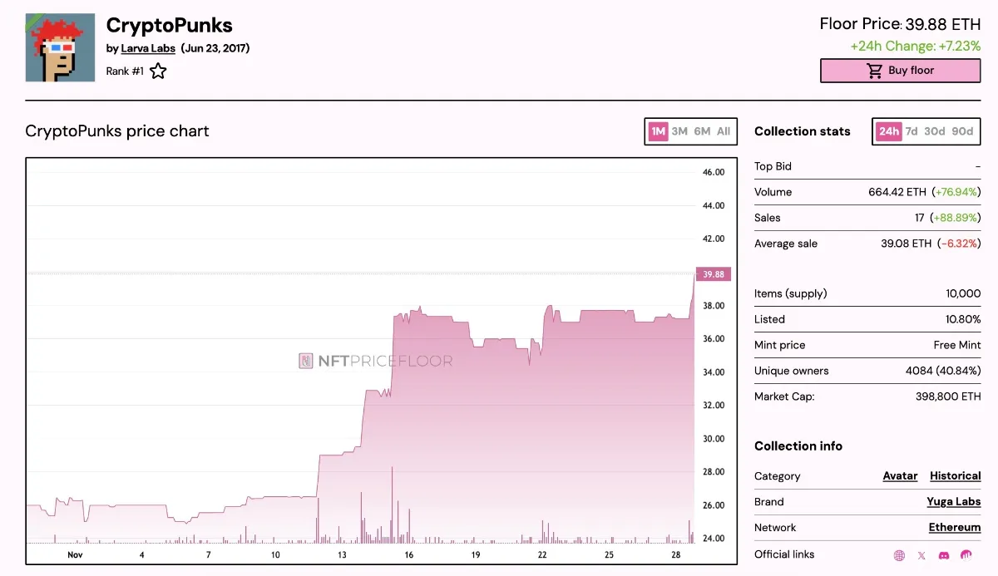
Task: Switch collection stats to 7d
Action: point(912,131)
